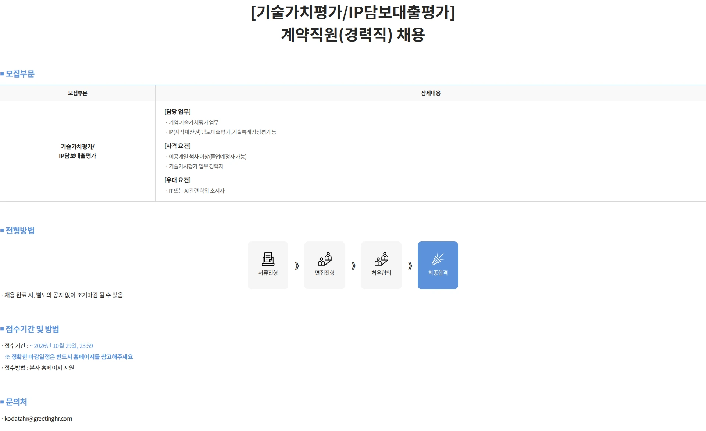Select the 서류전형 step label
The width and height of the screenshot is (706, 431).
click(x=268, y=273)
